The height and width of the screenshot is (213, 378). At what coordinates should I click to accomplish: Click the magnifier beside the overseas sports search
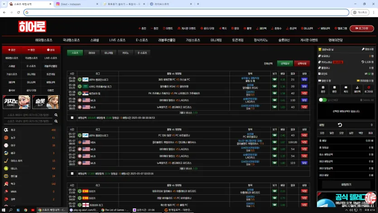pos(56,115)
